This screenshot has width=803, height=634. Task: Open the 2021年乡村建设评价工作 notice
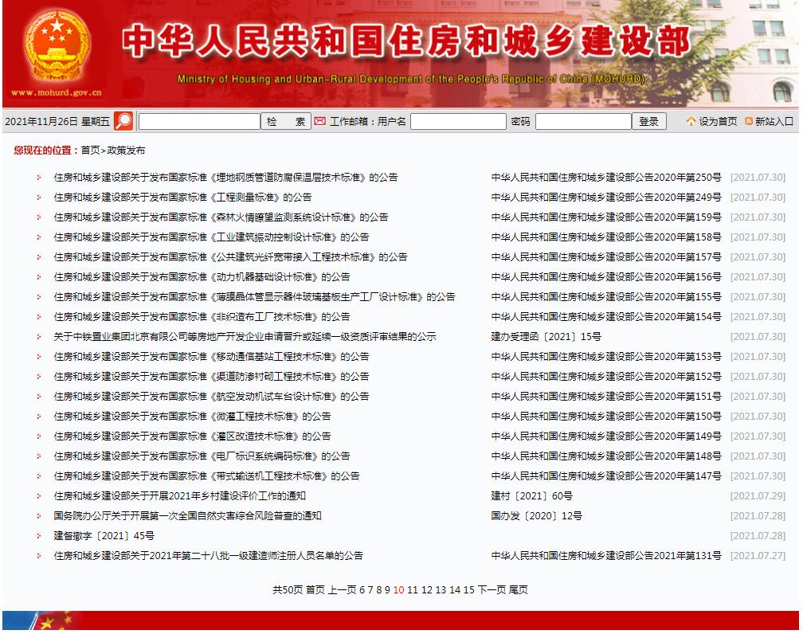[179, 496]
